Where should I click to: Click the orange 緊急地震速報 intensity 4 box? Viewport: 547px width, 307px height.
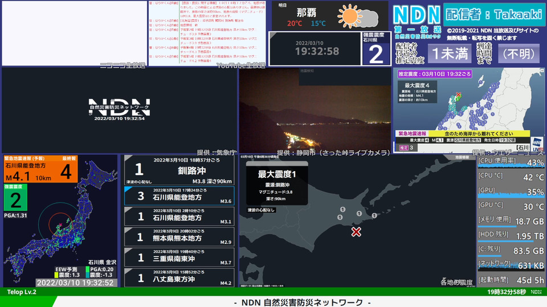point(41,169)
